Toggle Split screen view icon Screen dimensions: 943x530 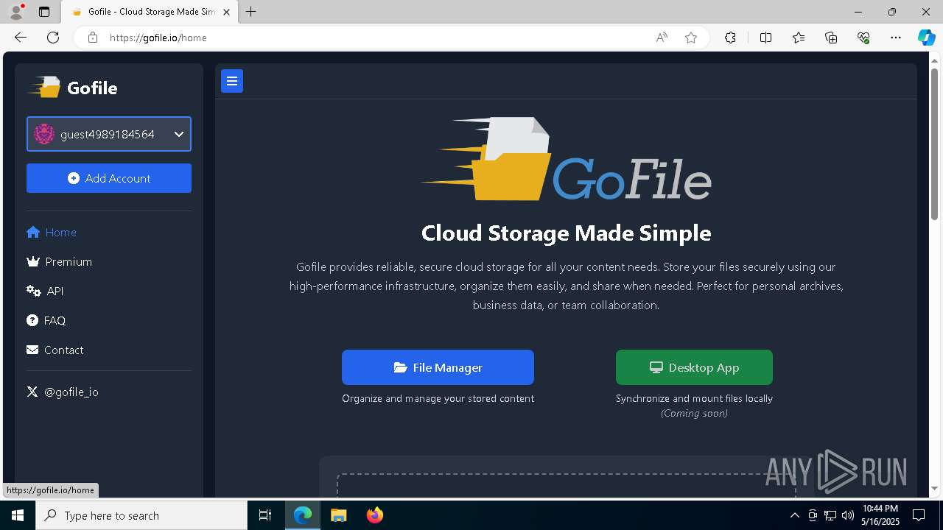click(x=765, y=38)
